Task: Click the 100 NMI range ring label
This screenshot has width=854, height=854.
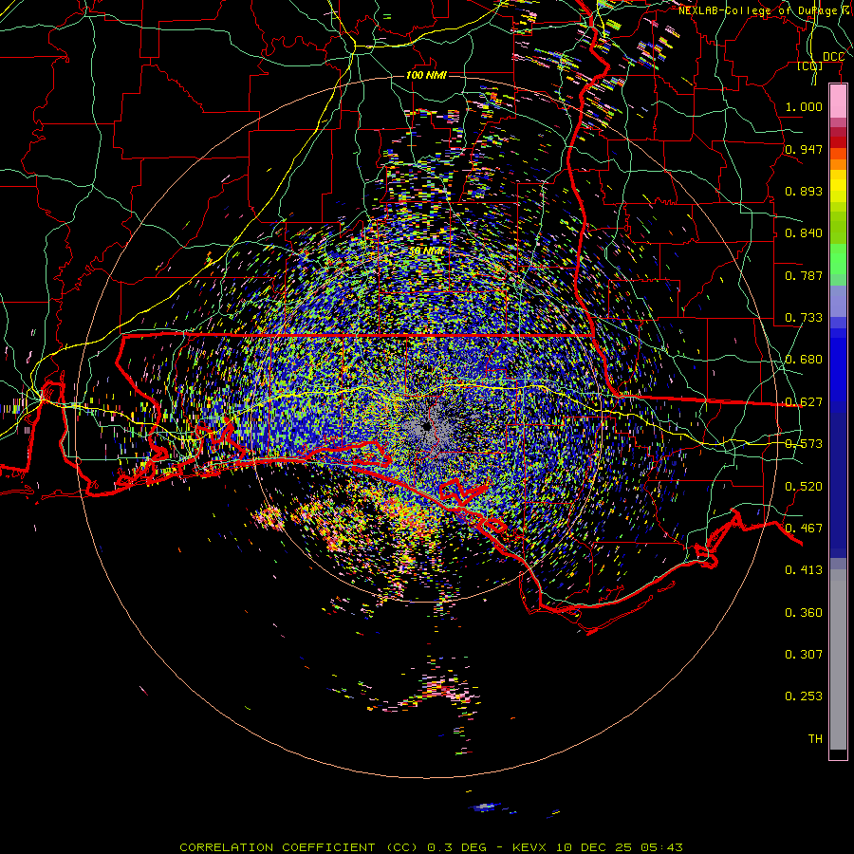Action: pos(426,75)
